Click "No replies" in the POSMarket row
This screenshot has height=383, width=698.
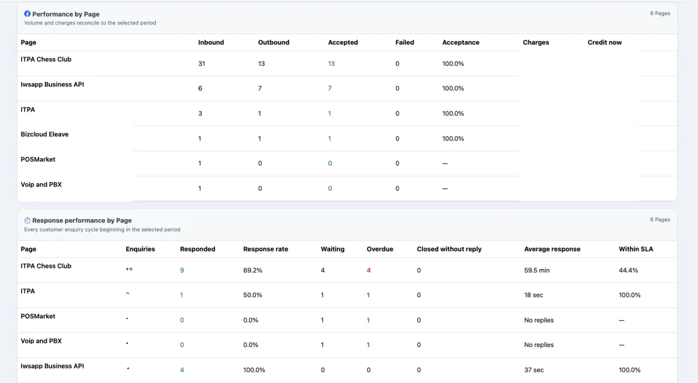point(539,320)
